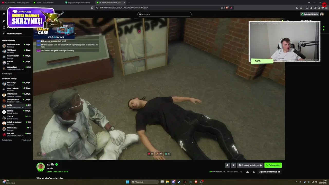Open the Brave Wallet toolbar icon
This screenshot has height=185, width=329.
315,8
